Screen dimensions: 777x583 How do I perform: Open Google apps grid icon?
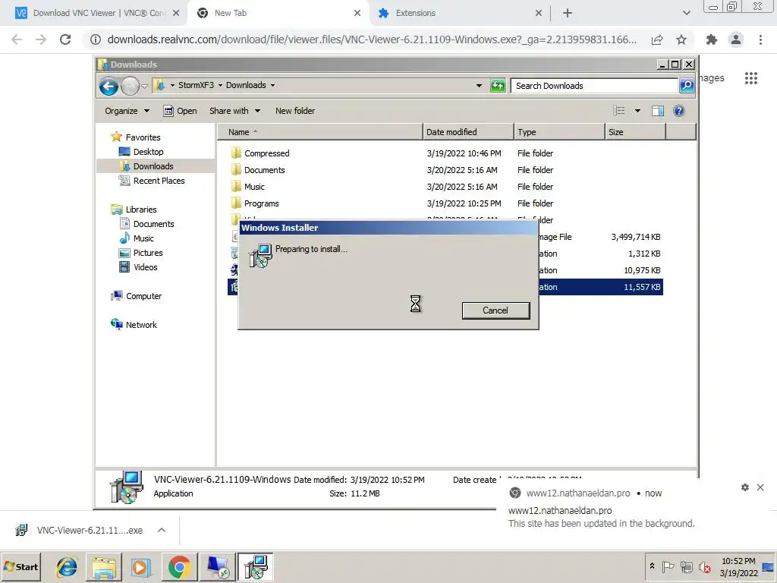750,78
